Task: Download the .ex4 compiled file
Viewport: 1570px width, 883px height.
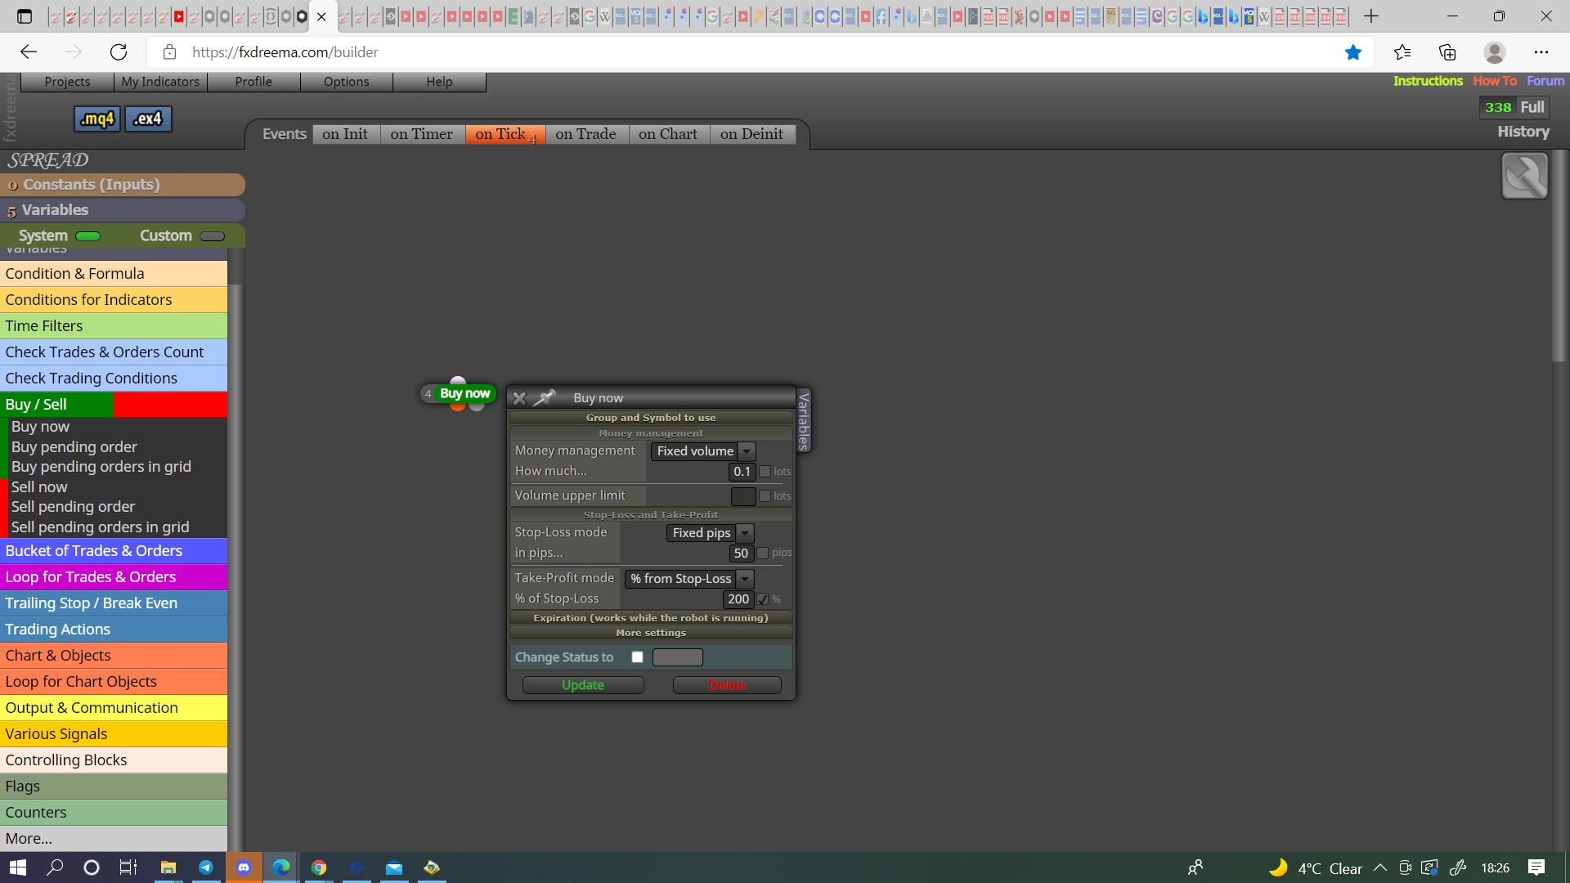Action: tap(148, 119)
